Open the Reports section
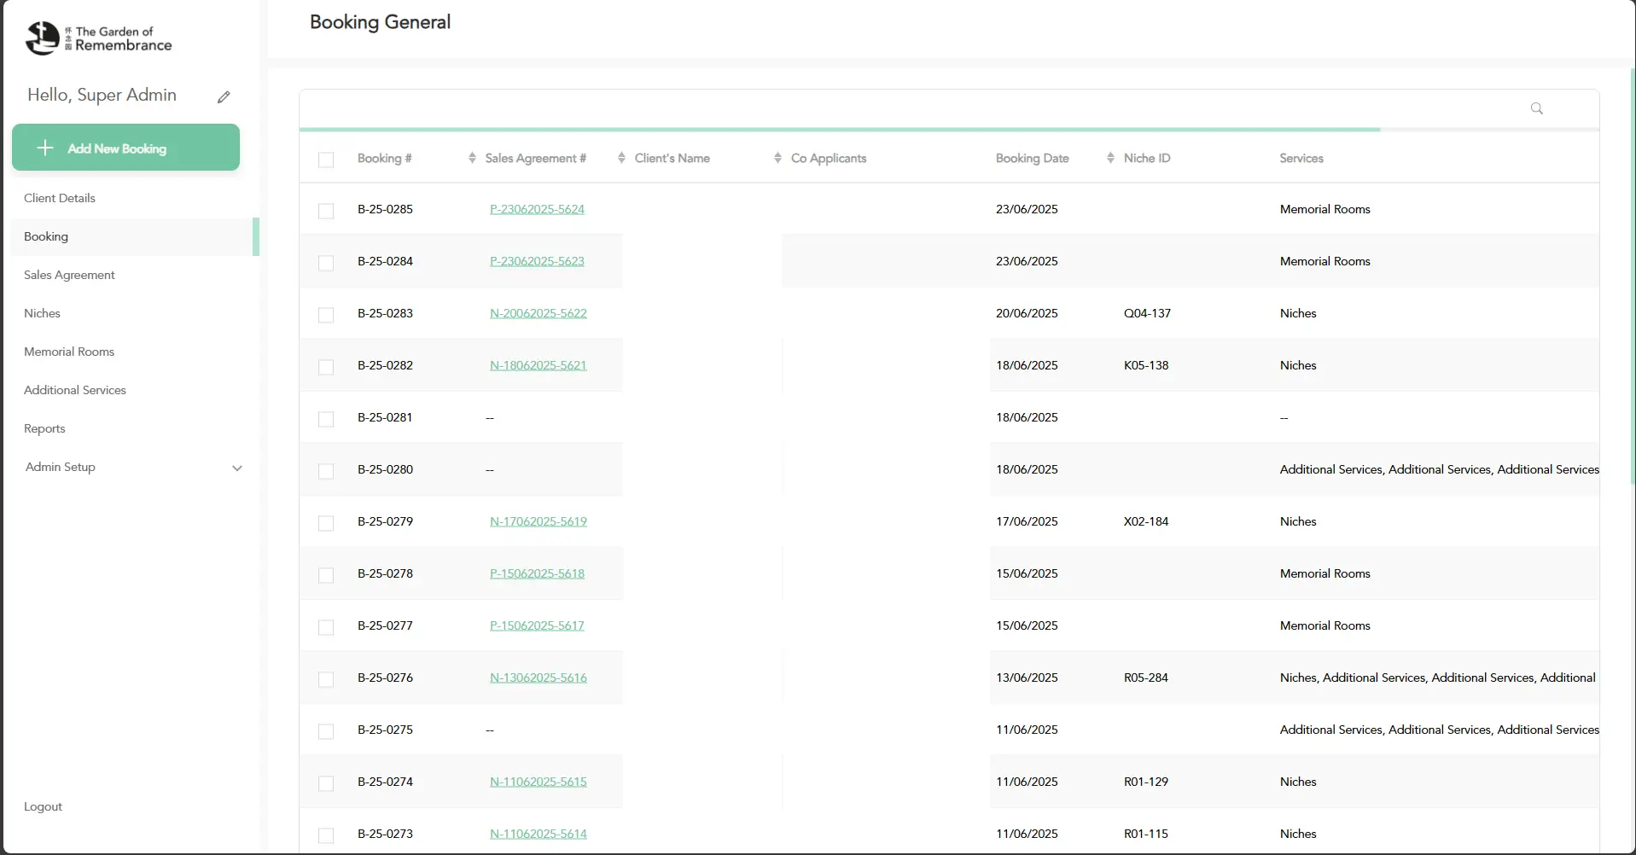Image resolution: width=1636 pixels, height=855 pixels. (44, 428)
